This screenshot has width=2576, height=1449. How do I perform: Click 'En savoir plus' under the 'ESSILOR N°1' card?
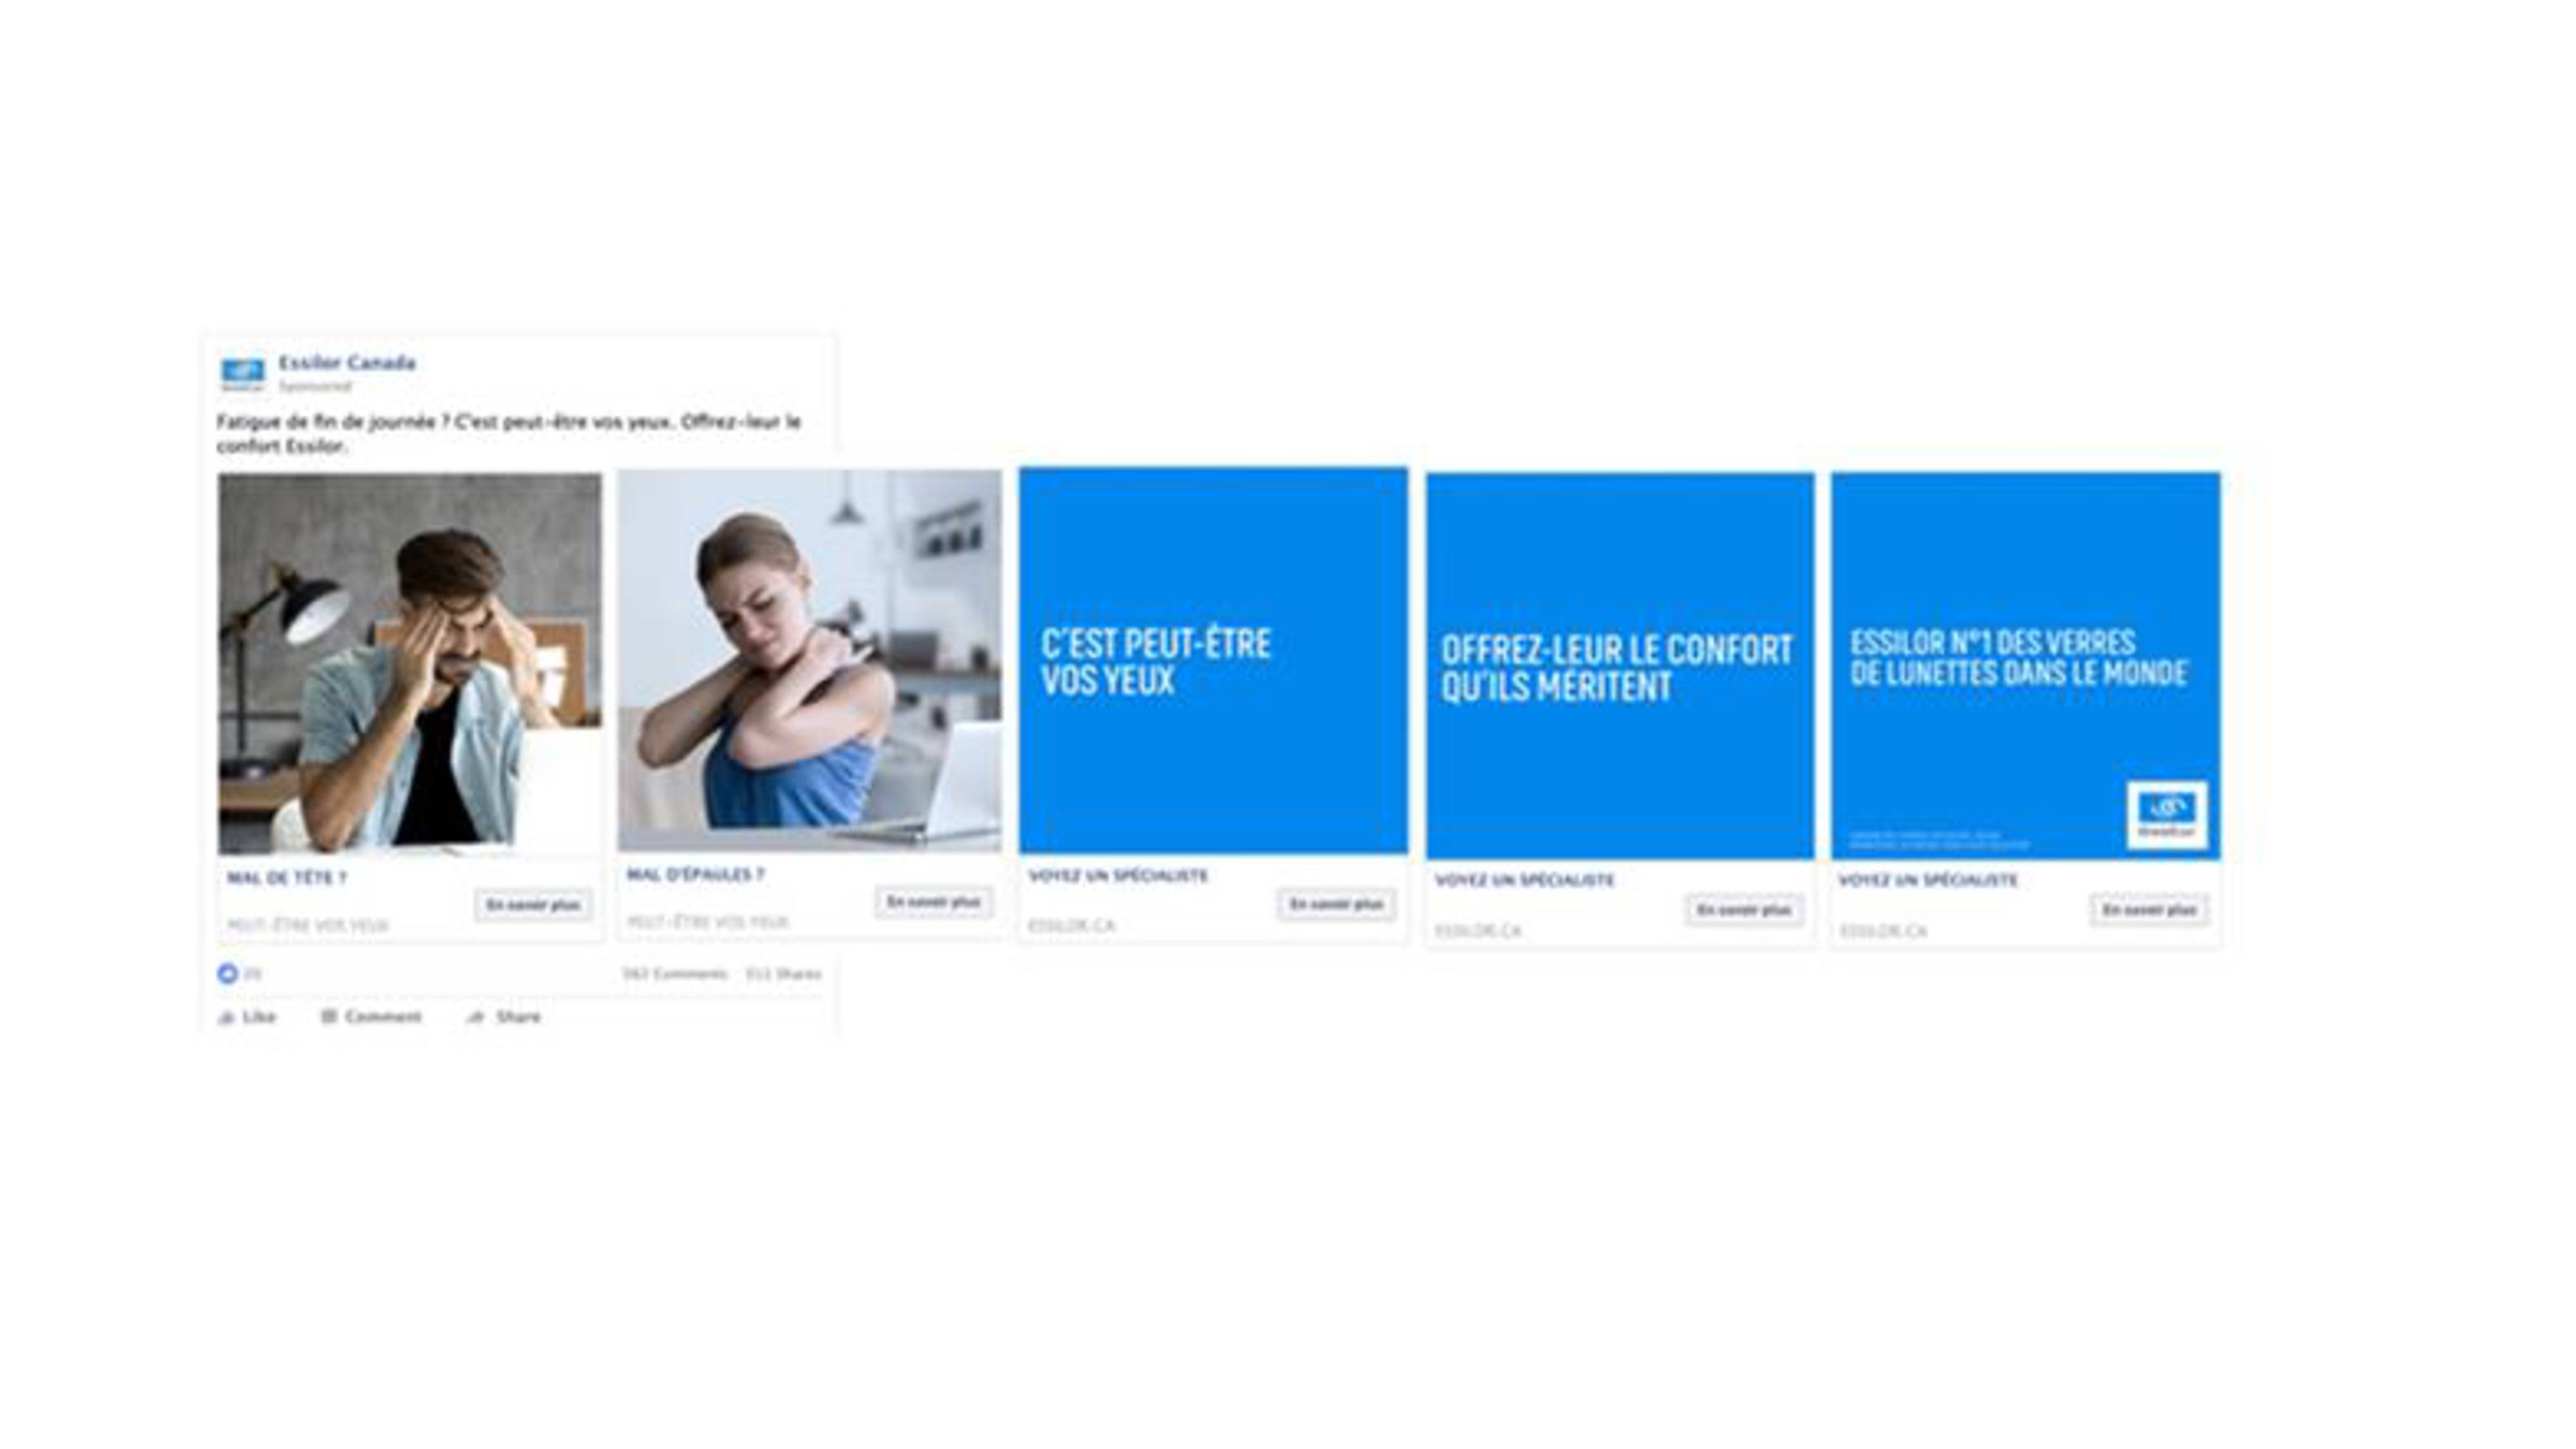2149,910
